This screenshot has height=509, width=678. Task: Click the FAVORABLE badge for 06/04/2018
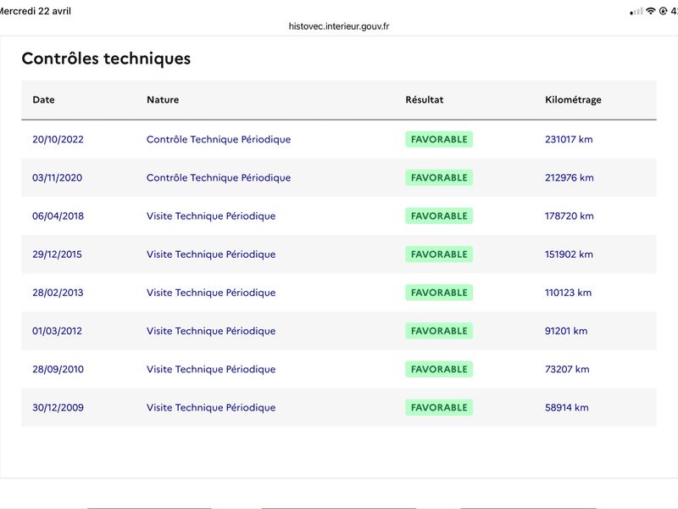(439, 216)
